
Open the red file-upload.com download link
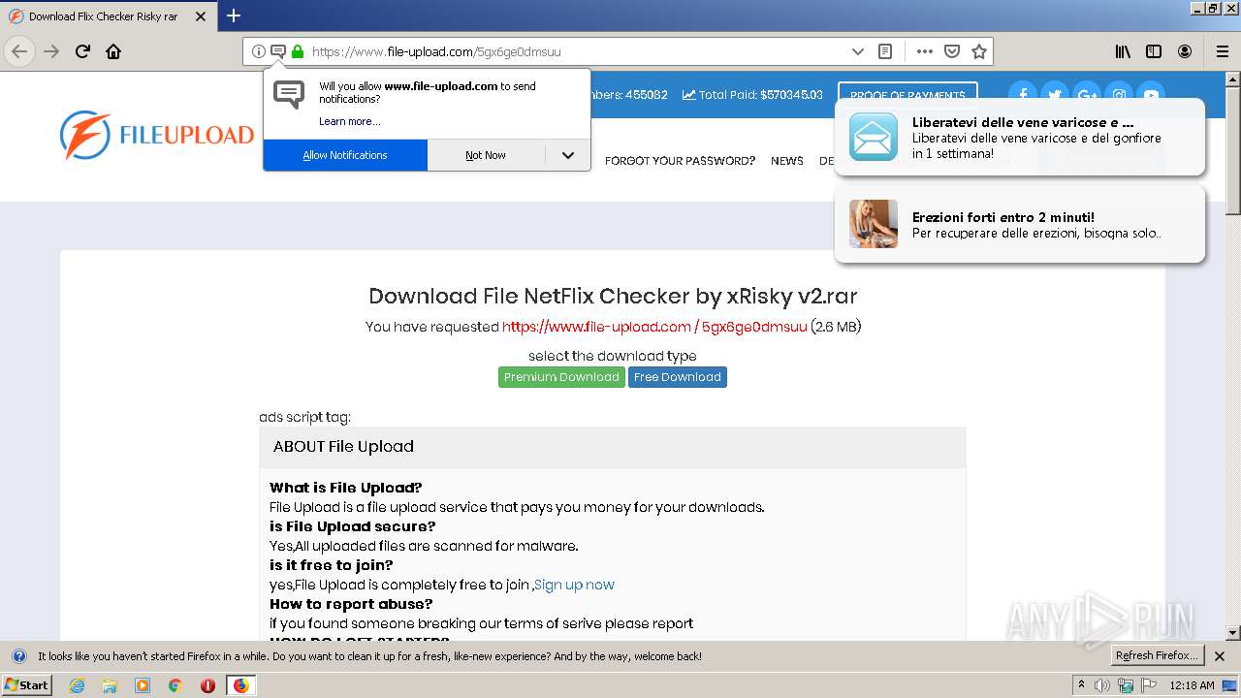654,327
